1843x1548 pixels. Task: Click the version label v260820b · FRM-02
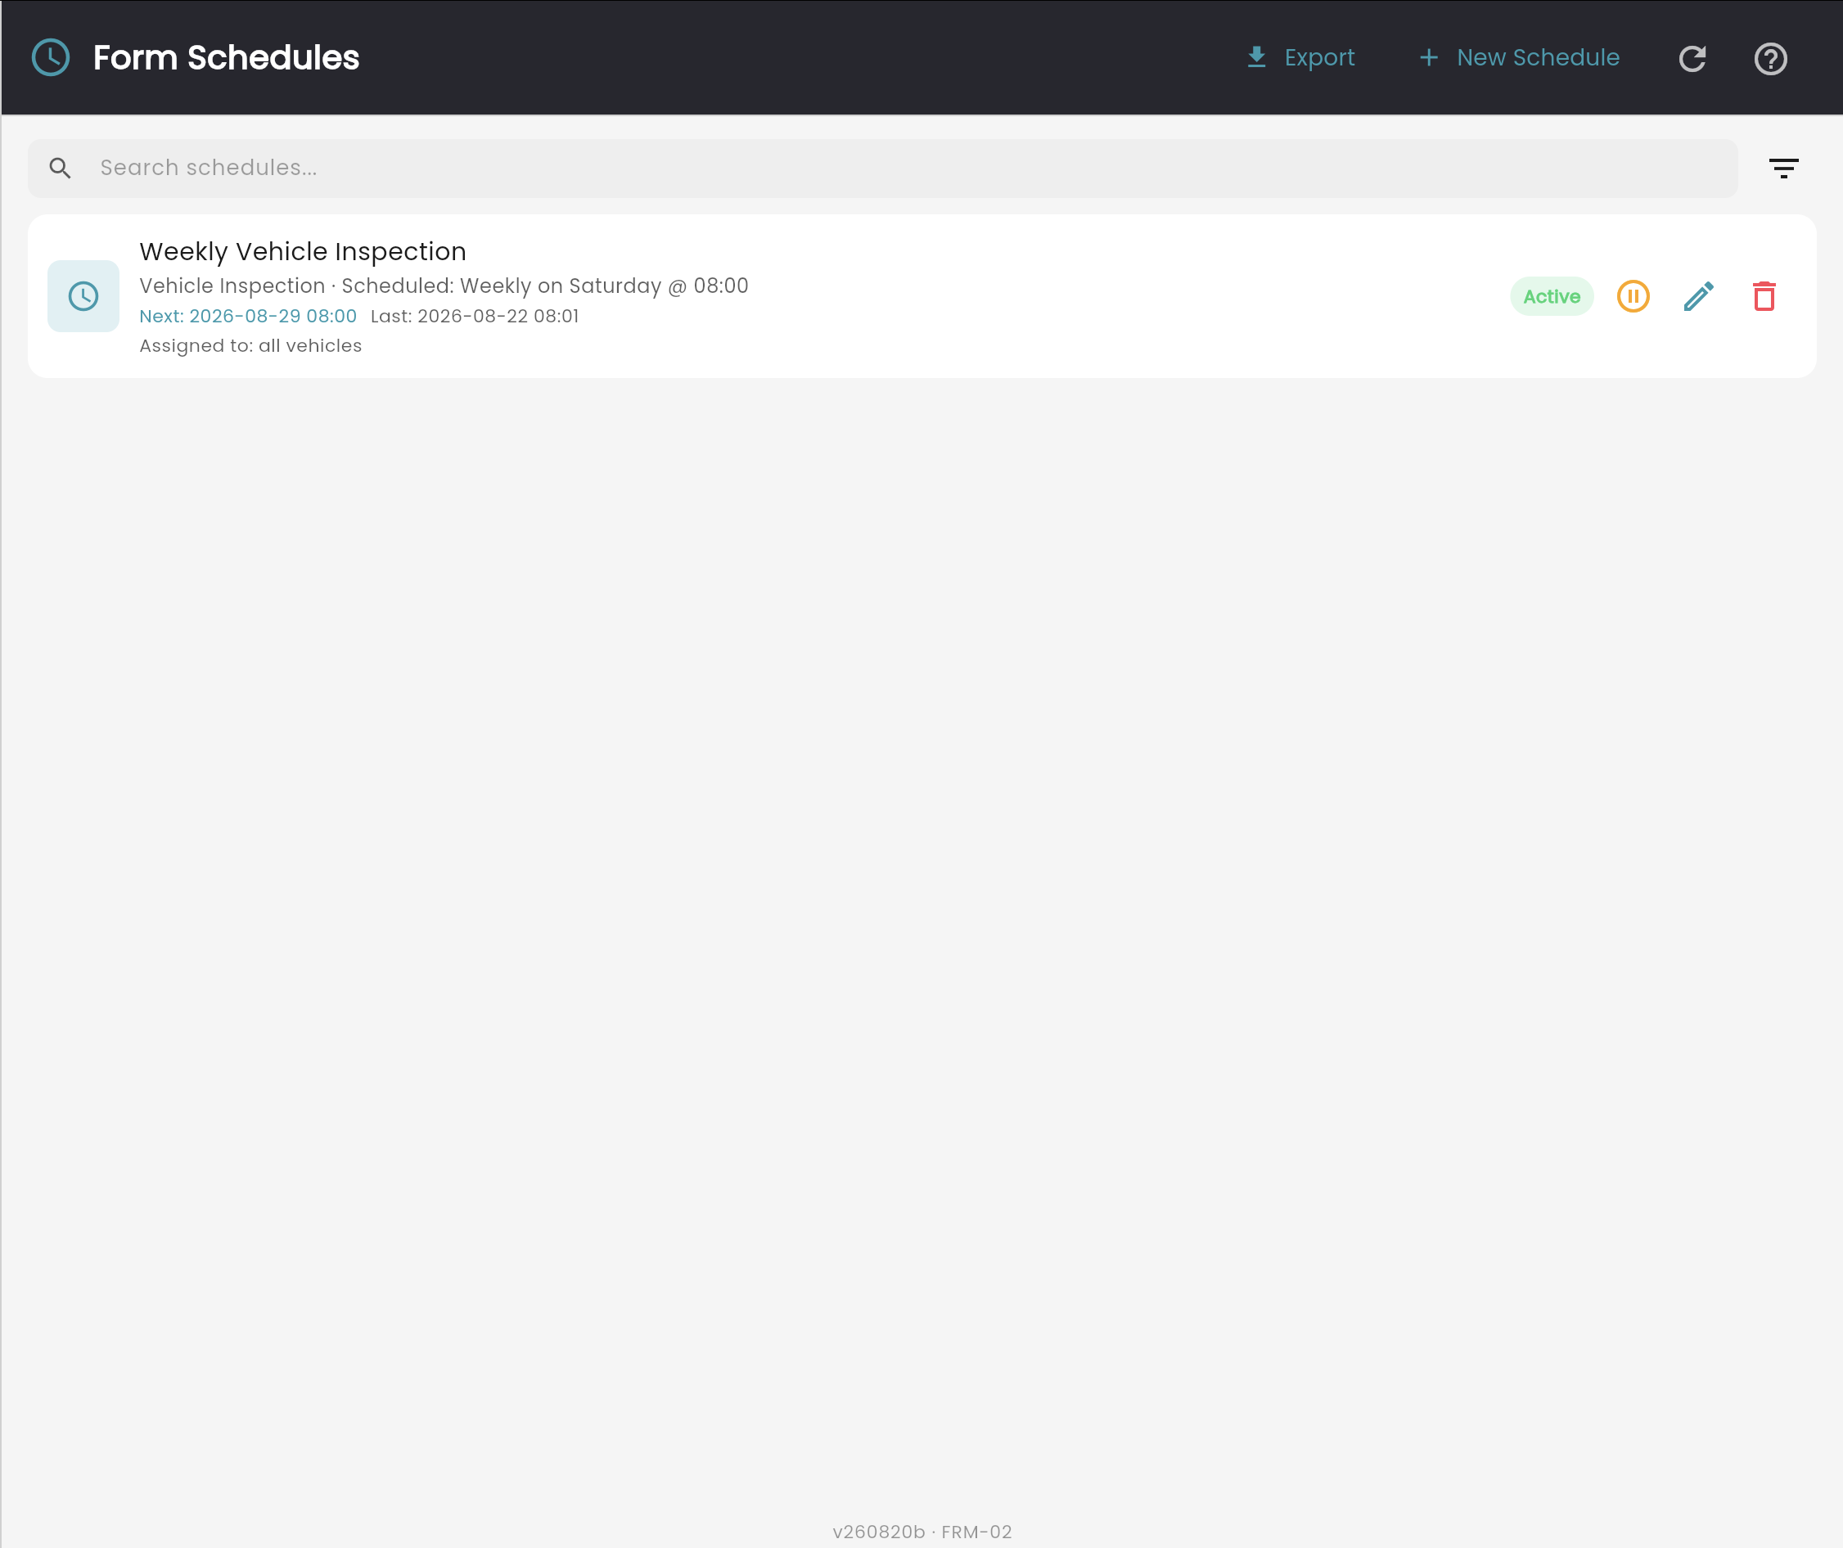[x=921, y=1532]
